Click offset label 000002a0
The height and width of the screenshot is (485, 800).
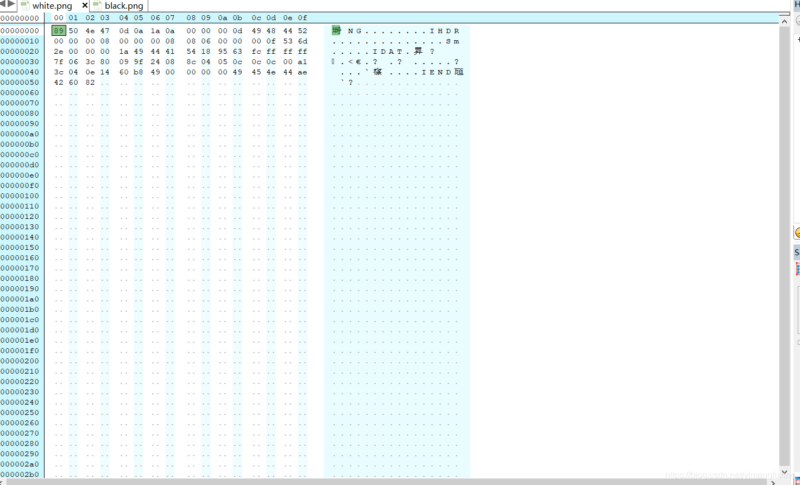[x=20, y=464]
